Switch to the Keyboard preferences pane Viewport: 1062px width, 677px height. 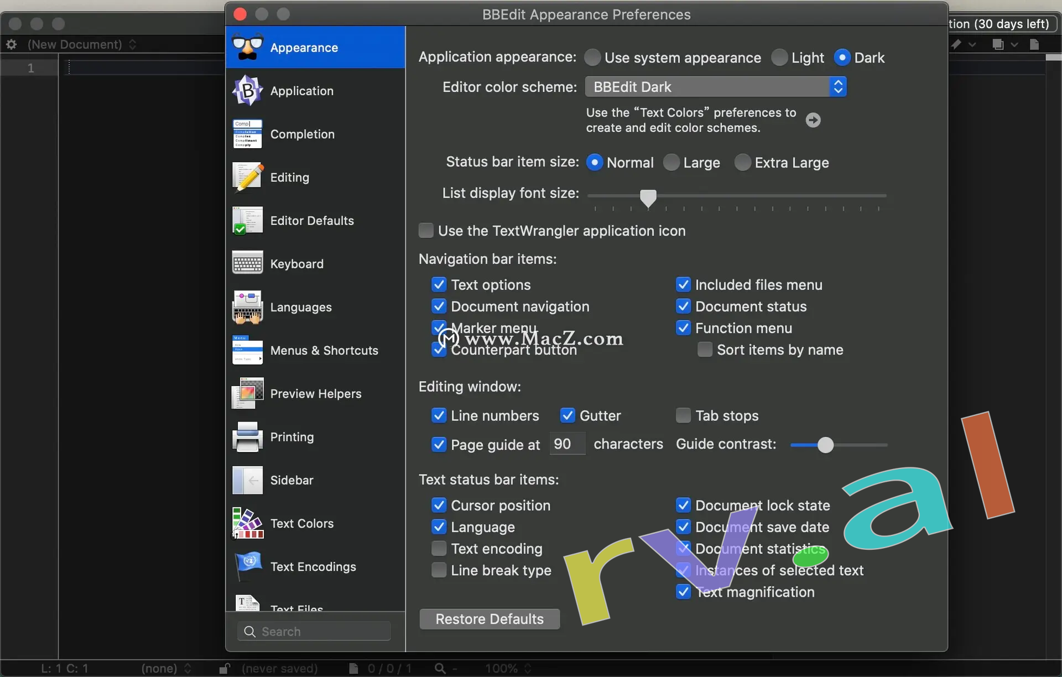[x=315, y=263]
